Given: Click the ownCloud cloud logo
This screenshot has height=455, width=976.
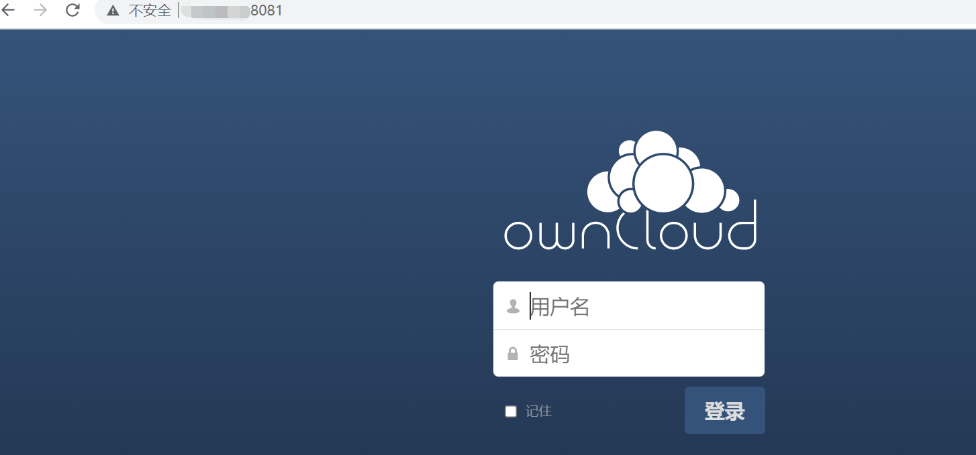Looking at the screenshot, I should tap(630, 191).
